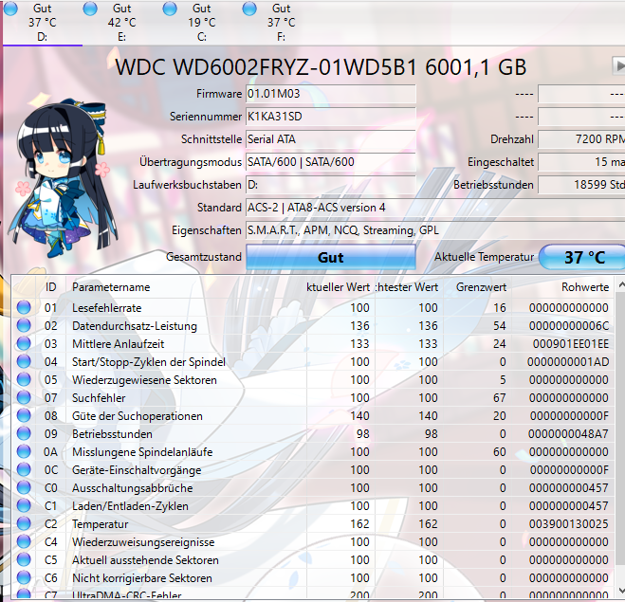Click the blue status orb for drive C:
Image resolution: width=625 pixels, height=602 pixels.
coord(170,9)
